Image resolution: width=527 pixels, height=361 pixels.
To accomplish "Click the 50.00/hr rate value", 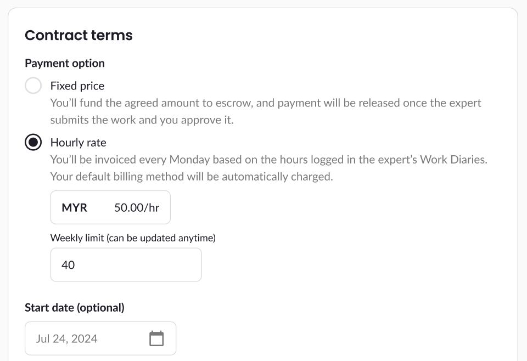I will (x=137, y=208).
